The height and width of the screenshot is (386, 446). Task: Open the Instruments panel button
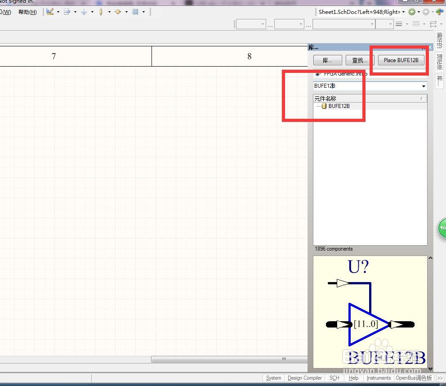tap(379, 378)
